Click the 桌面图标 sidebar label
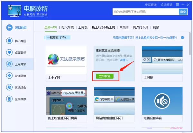The width and height of the screenshot is (193, 133). (21, 52)
